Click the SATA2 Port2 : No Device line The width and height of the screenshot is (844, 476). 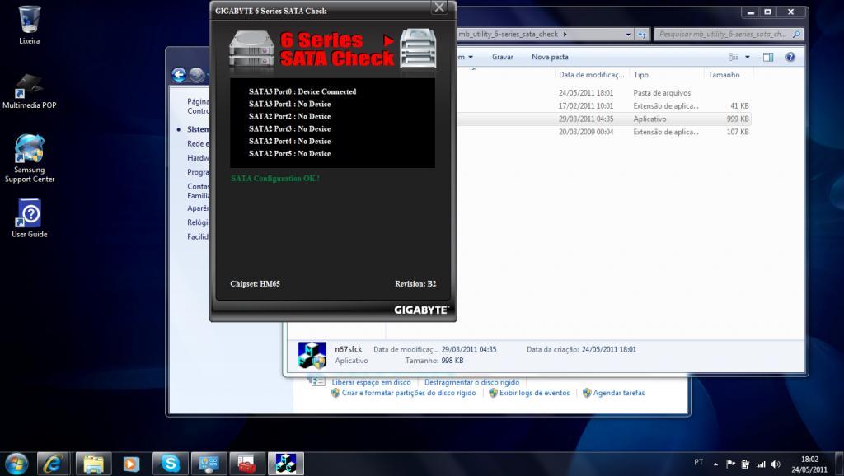click(289, 117)
